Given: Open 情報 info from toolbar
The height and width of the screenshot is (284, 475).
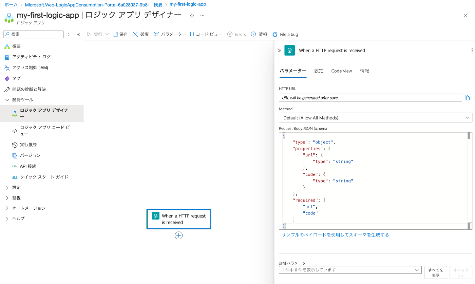Looking at the screenshot, I should [259, 34].
